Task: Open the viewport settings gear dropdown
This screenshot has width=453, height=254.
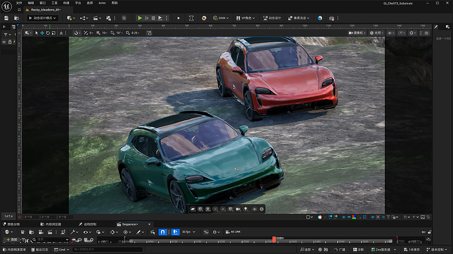Action: pyautogui.click(x=413, y=33)
